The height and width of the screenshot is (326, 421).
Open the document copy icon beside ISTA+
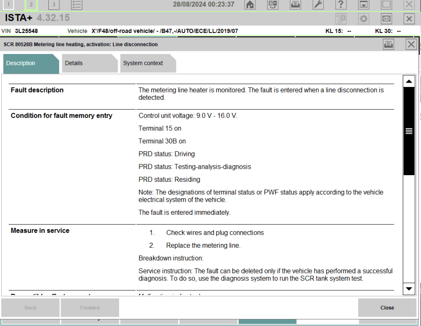click(x=341, y=19)
